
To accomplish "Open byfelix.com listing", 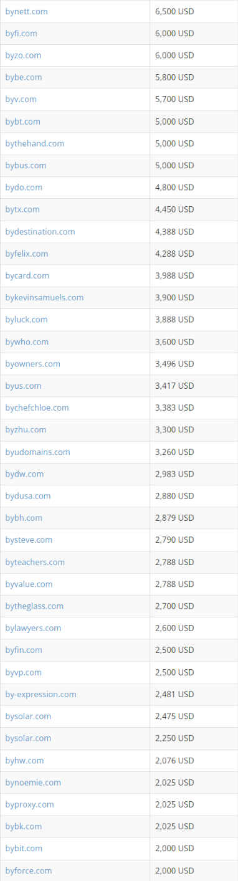I will point(26,254).
